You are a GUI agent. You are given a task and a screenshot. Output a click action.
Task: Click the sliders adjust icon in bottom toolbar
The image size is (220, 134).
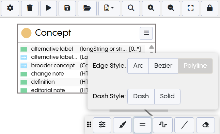pyautogui.click(x=102, y=125)
